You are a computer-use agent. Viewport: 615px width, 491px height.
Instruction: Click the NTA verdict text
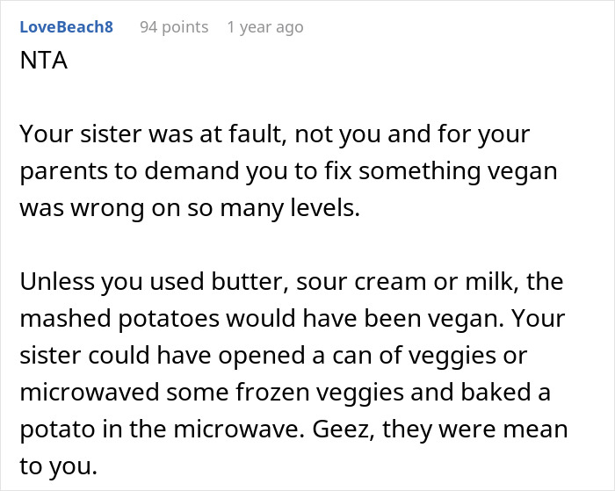(42, 62)
